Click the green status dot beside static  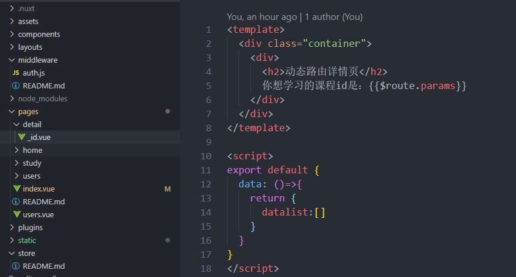[168, 240]
